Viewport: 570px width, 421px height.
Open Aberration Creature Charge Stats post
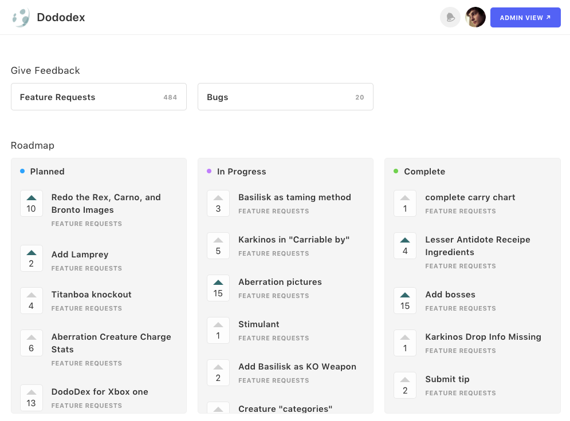coord(111,343)
